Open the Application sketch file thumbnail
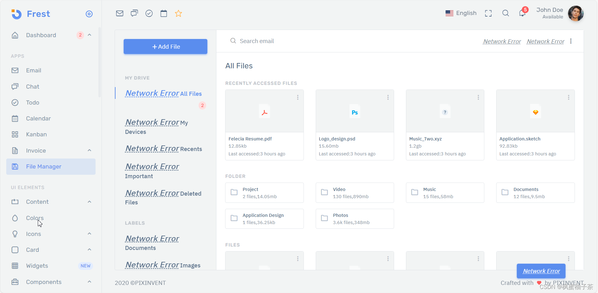The height and width of the screenshot is (293, 598). 536,111
